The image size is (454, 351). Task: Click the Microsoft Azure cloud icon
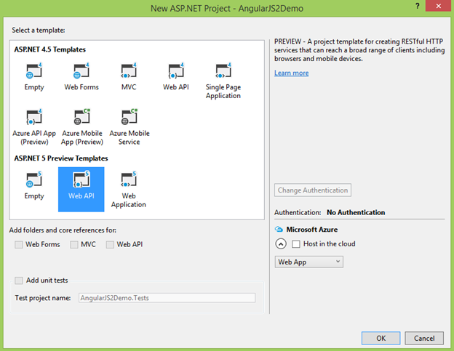pyautogui.click(x=279, y=230)
